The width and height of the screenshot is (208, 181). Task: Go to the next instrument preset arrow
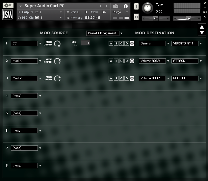point(106,6)
